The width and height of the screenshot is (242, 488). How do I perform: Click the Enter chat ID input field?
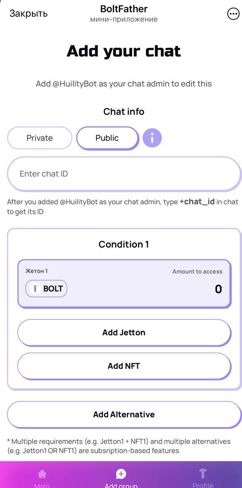tap(124, 173)
